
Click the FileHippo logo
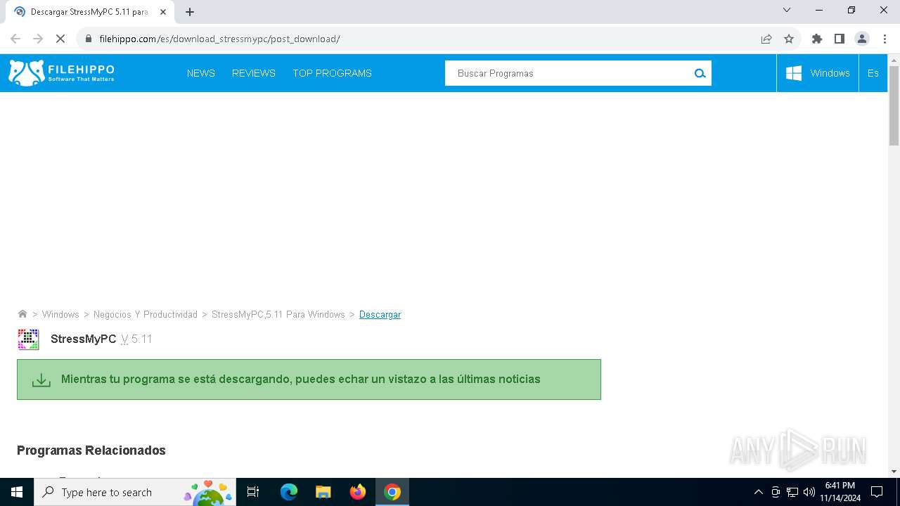click(x=61, y=73)
